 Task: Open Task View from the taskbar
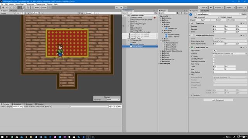pyautogui.click(x=7, y=137)
